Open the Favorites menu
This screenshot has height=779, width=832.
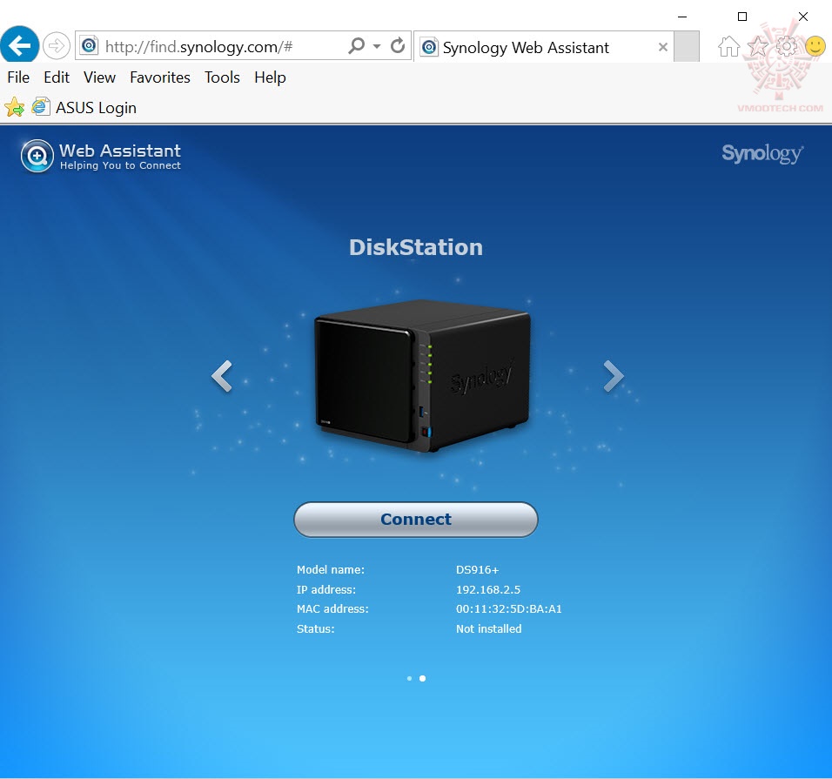coord(160,77)
